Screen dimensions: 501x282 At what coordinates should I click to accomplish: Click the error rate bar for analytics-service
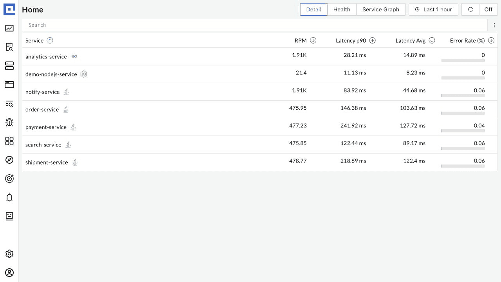pos(463,60)
